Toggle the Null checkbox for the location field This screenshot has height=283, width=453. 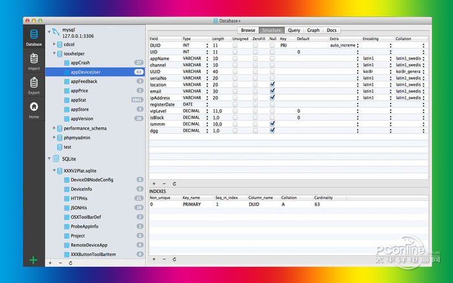pos(272,84)
